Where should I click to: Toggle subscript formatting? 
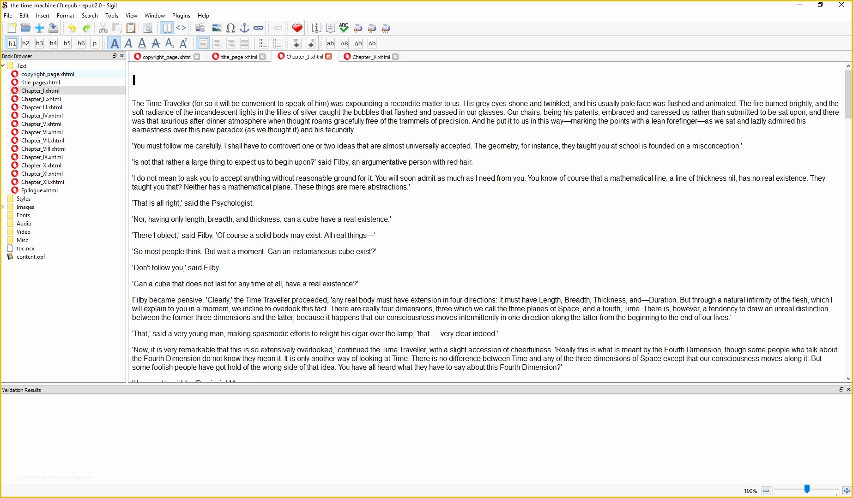(x=169, y=43)
